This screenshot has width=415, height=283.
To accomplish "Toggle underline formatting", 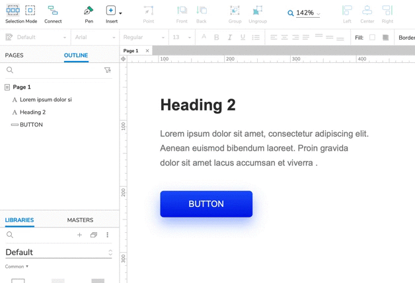I will [243, 37].
